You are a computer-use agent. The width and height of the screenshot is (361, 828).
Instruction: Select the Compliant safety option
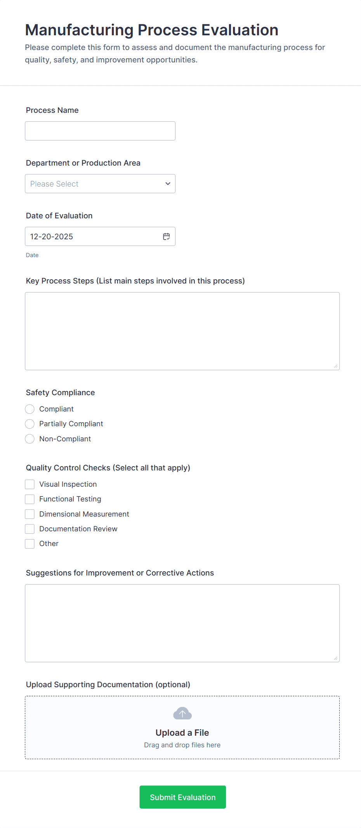click(30, 409)
